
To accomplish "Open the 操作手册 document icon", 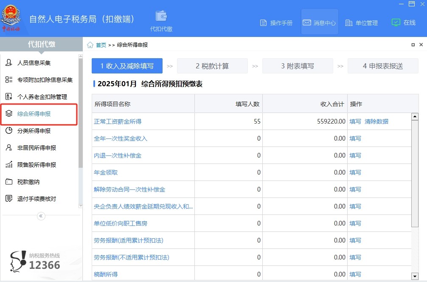I will 263,23.
